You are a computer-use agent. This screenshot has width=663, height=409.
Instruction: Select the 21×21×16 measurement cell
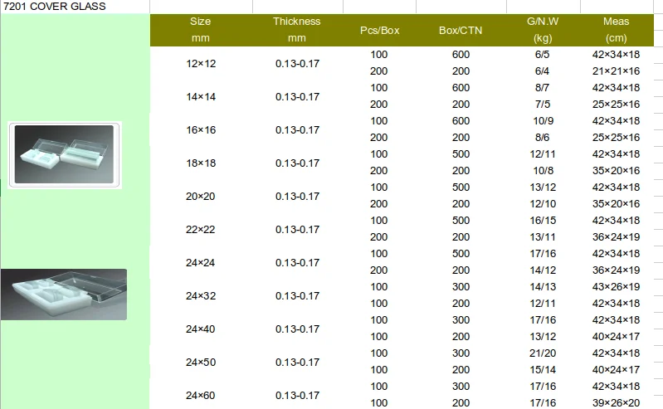point(616,71)
